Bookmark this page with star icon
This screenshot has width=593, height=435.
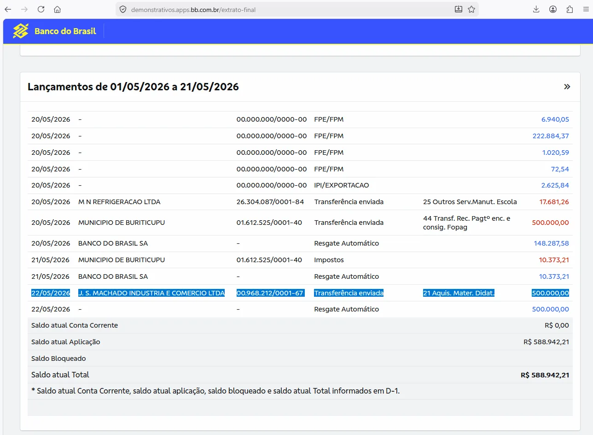[471, 9]
